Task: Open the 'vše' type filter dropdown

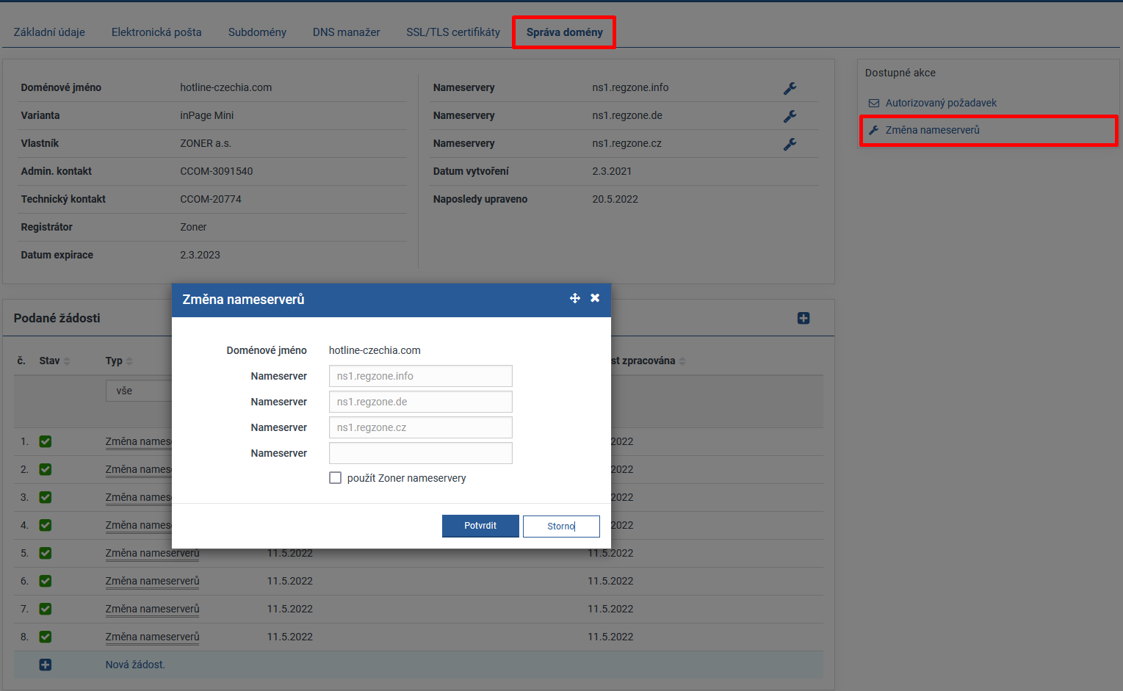Action: click(x=140, y=391)
